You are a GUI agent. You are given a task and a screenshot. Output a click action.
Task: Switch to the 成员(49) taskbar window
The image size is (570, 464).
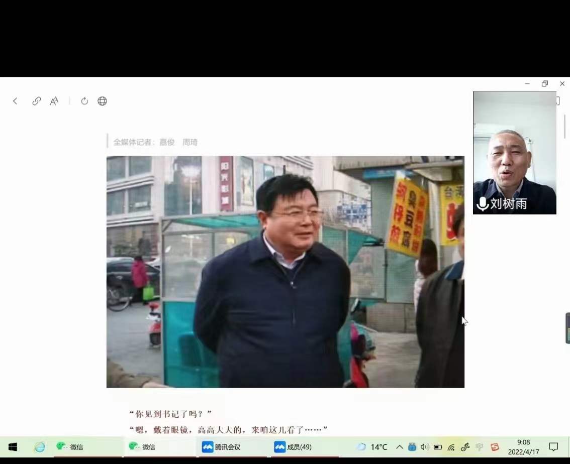294,447
